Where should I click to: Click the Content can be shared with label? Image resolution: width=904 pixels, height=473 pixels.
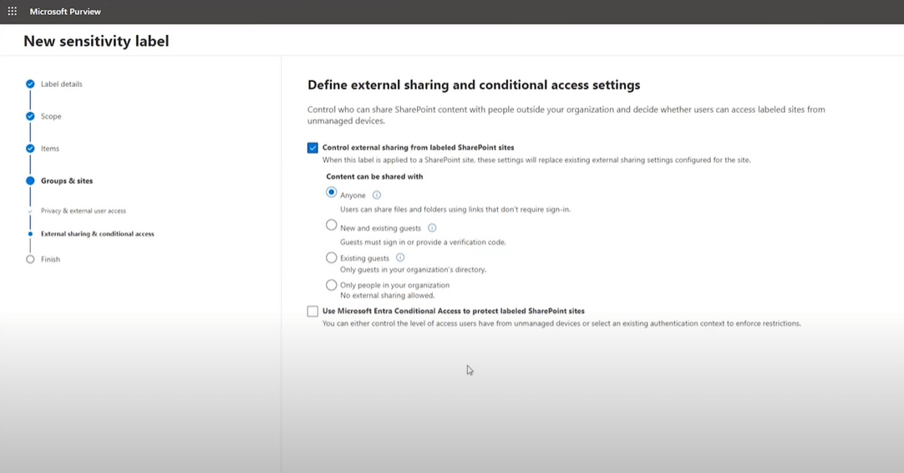tap(374, 176)
